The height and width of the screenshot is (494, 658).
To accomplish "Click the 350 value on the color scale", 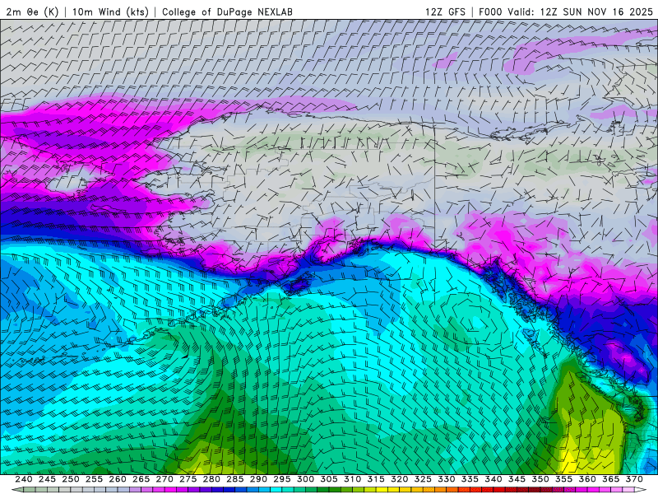I will [x=540, y=479].
